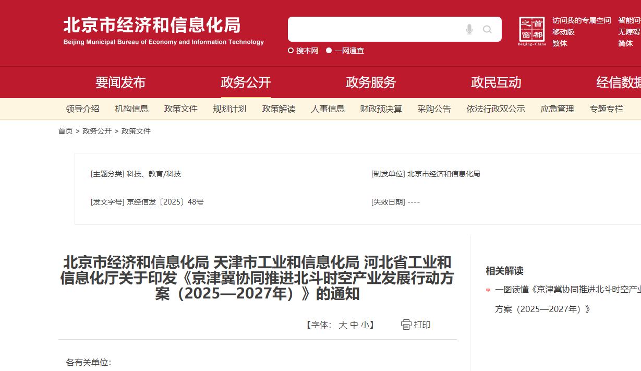
Task: Select the 一网通查 radio option
Action: click(x=329, y=51)
